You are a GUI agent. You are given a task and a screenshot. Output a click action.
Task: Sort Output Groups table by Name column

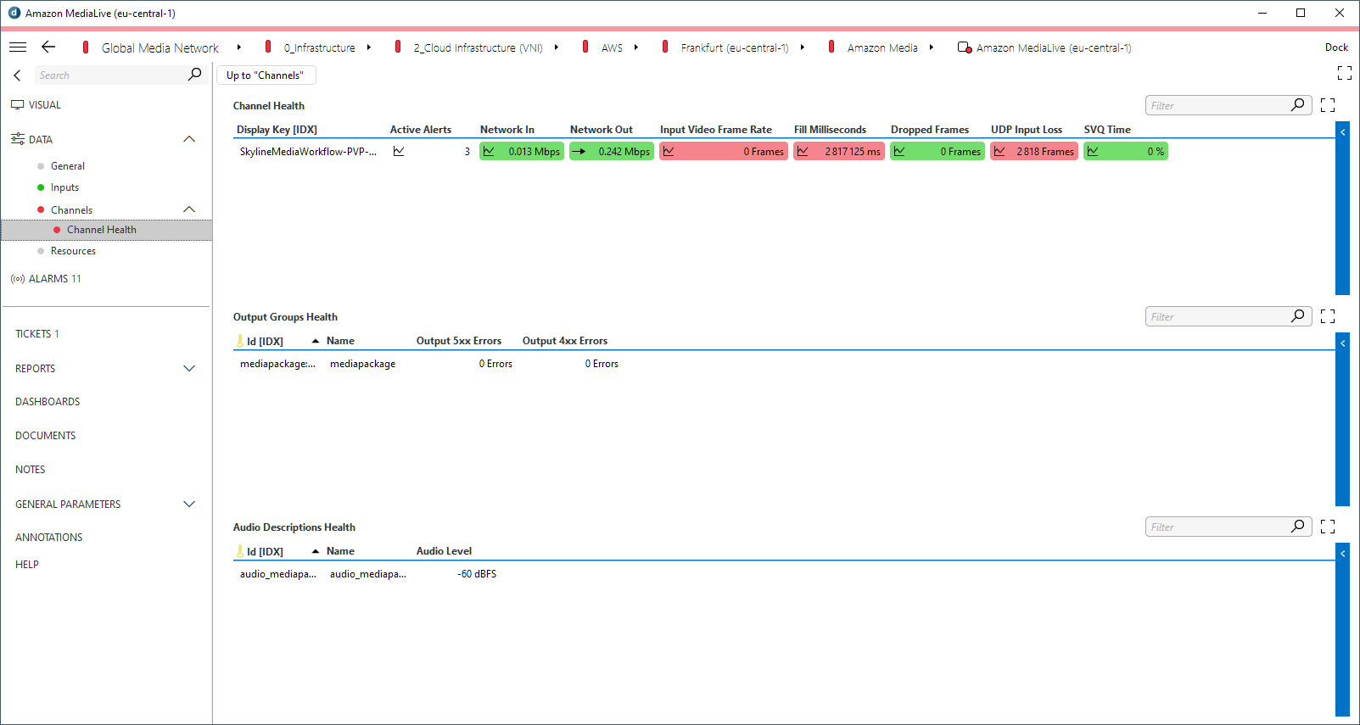[340, 341]
